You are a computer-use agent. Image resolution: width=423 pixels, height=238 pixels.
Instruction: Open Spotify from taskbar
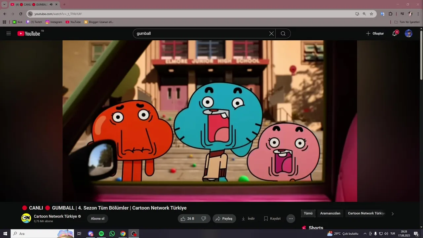pyautogui.click(x=101, y=234)
